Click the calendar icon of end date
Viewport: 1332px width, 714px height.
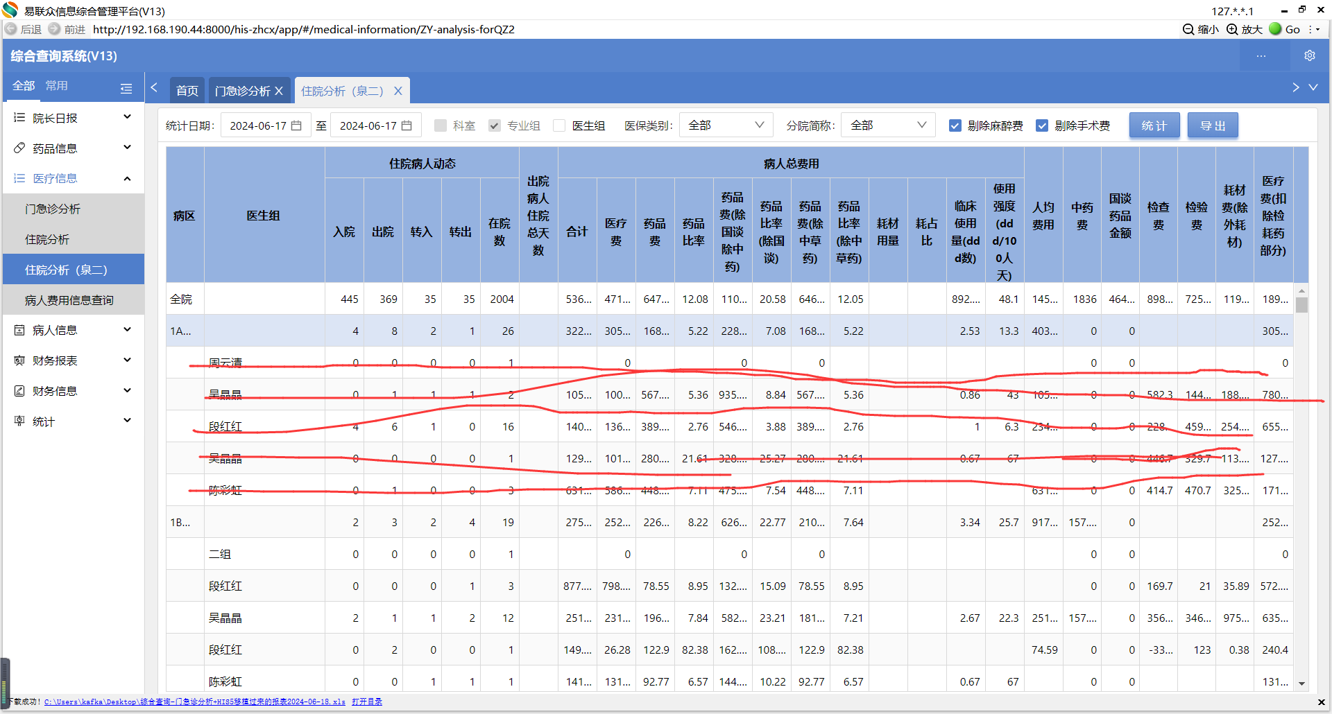(407, 125)
